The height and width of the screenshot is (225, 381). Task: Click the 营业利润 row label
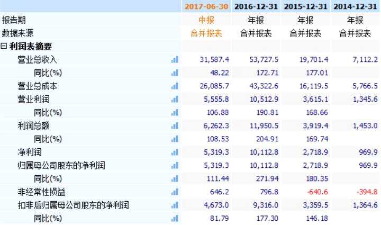(x=33, y=99)
